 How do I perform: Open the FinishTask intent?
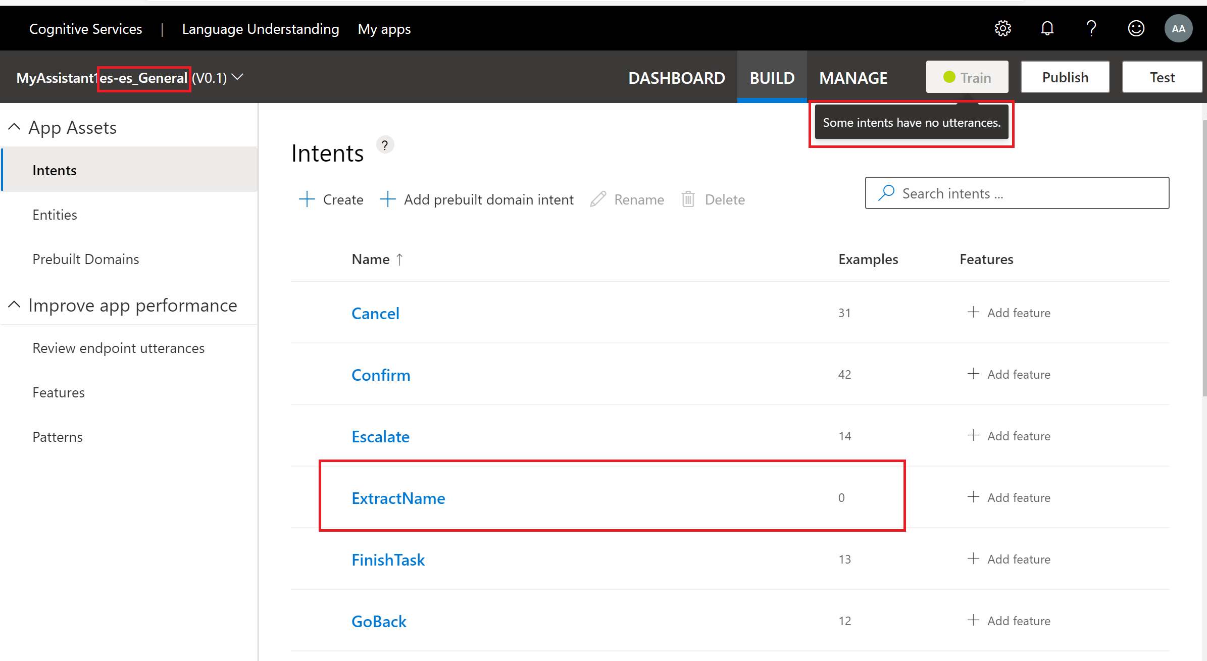pyautogui.click(x=388, y=560)
